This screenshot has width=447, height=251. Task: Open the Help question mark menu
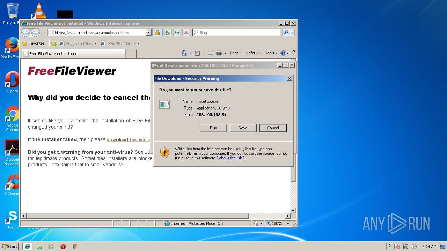click(x=285, y=53)
